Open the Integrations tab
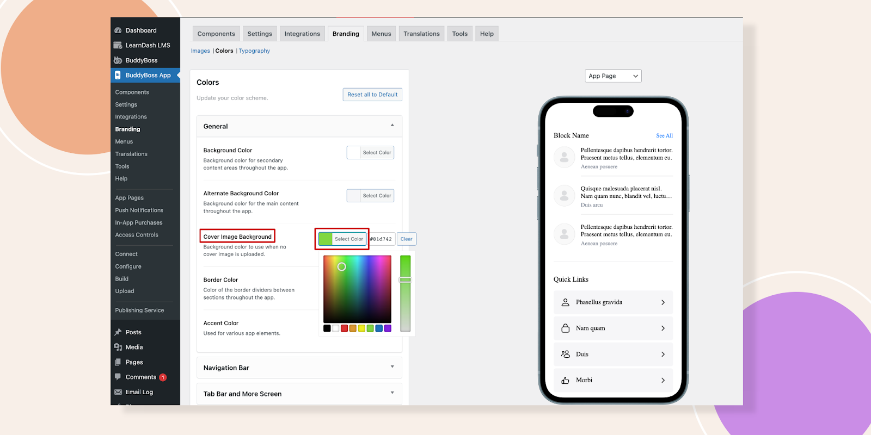Viewport: 871px width, 435px height. (302, 34)
